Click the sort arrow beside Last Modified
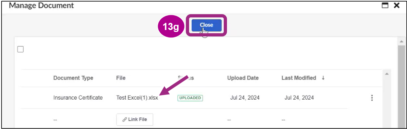Image resolution: width=407 pixels, height=129 pixels. point(323,78)
